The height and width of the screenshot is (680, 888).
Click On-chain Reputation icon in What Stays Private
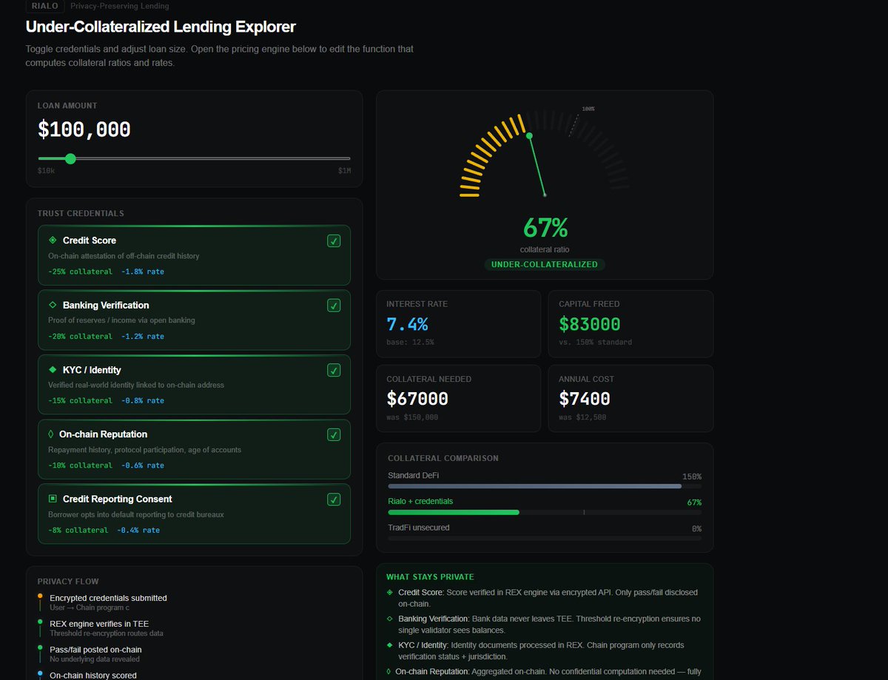click(389, 672)
